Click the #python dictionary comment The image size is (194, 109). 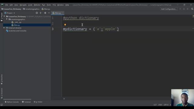coord(81,18)
